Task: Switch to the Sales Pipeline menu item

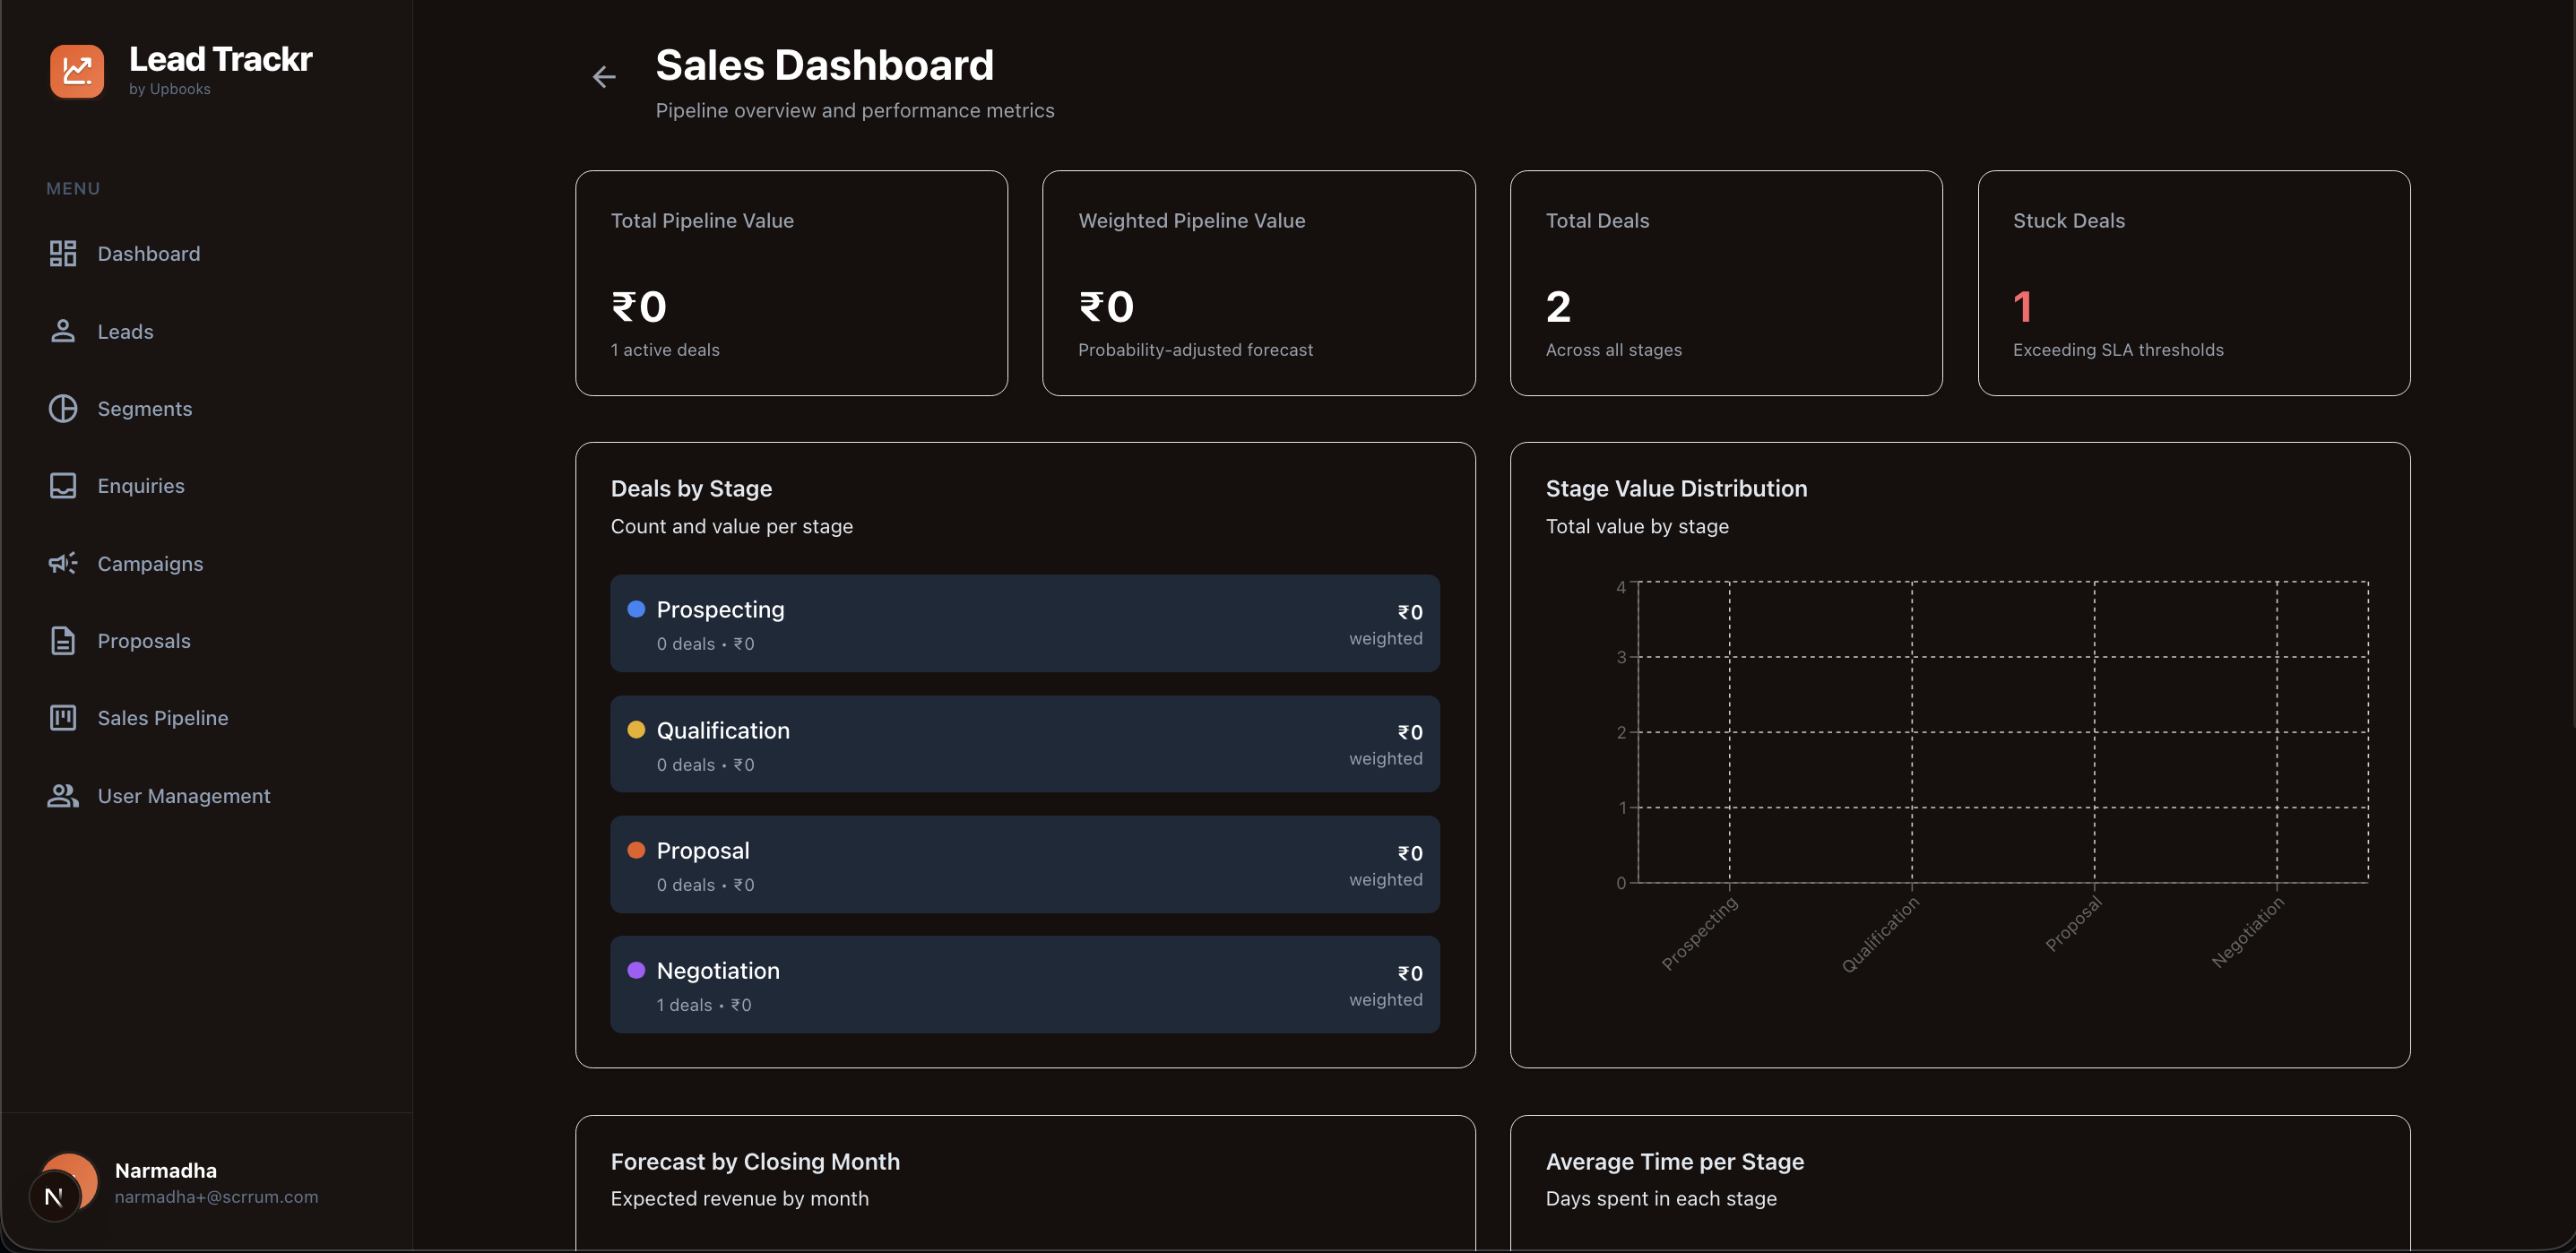Action: (x=163, y=717)
